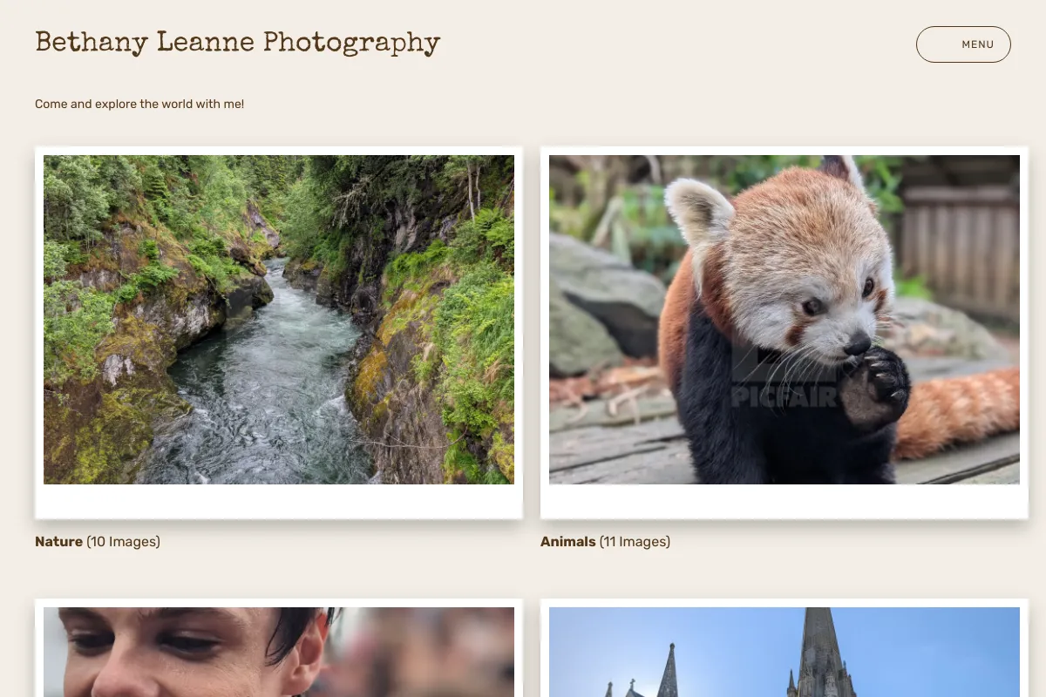This screenshot has width=1046, height=697.
Task: Click the (10 Images) count text
Action: [123, 542]
